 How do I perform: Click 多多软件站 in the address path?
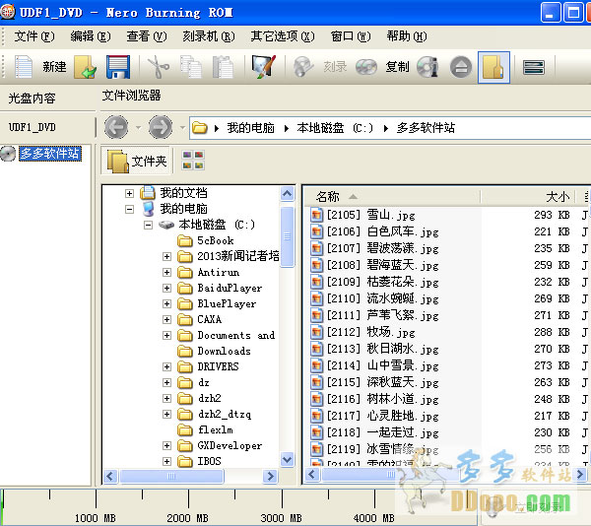pyautogui.click(x=426, y=128)
